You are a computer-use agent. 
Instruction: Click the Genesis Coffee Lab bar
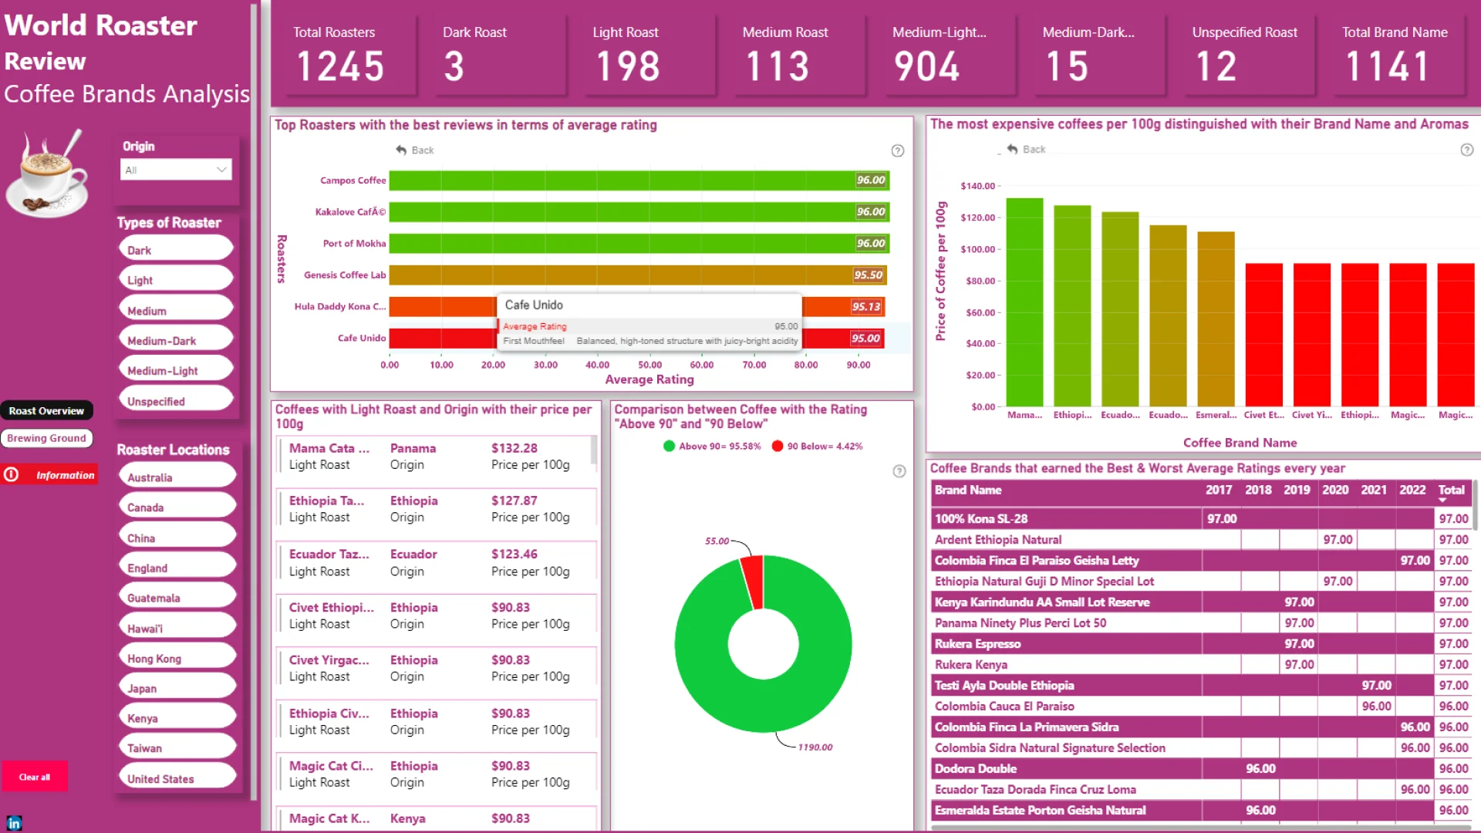pos(638,275)
